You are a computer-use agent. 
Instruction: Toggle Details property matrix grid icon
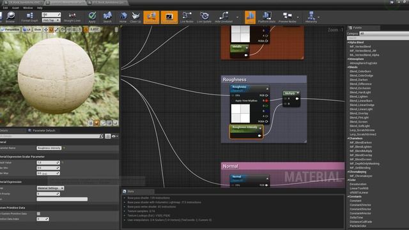[x=108, y=136]
